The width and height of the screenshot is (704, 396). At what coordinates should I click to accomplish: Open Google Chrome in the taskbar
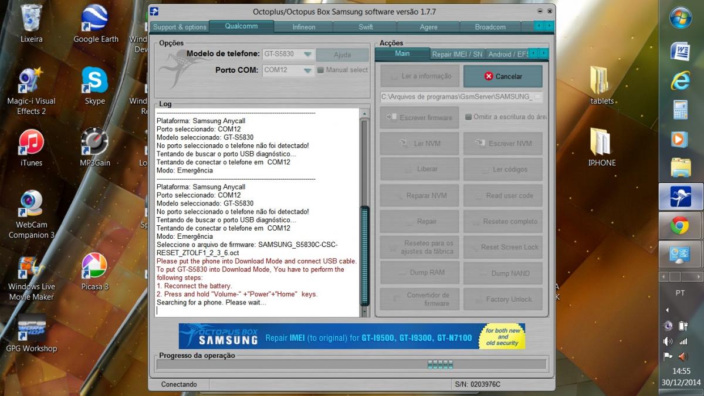680,225
